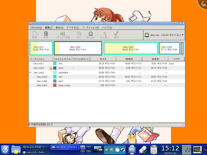The image size is (207, 155).
Task: Click the volume speaker tray icon
Action: coord(112,150)
